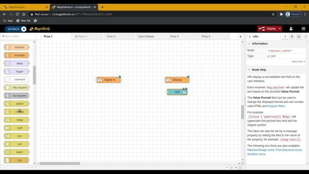Open the hamburger main menu
Viewport: 309px width, 174px height.
[x=303, y=28]
